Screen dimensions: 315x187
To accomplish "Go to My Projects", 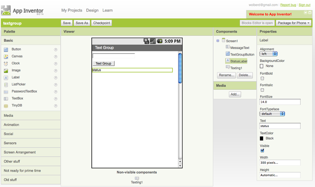I will point(72,10).
